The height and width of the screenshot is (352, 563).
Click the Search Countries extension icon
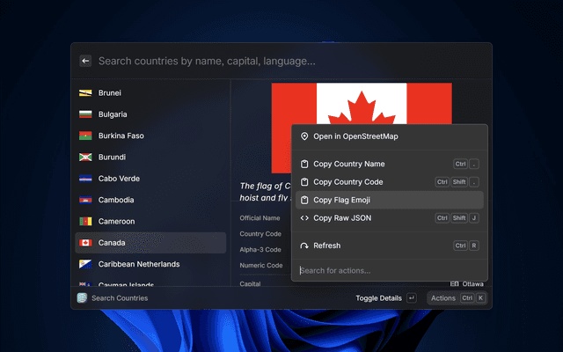pos(82,298)
